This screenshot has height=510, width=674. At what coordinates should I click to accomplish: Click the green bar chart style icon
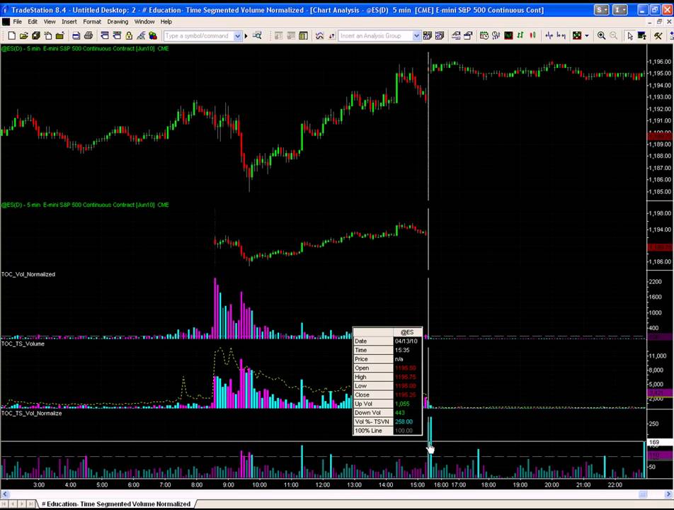point(520,35)
